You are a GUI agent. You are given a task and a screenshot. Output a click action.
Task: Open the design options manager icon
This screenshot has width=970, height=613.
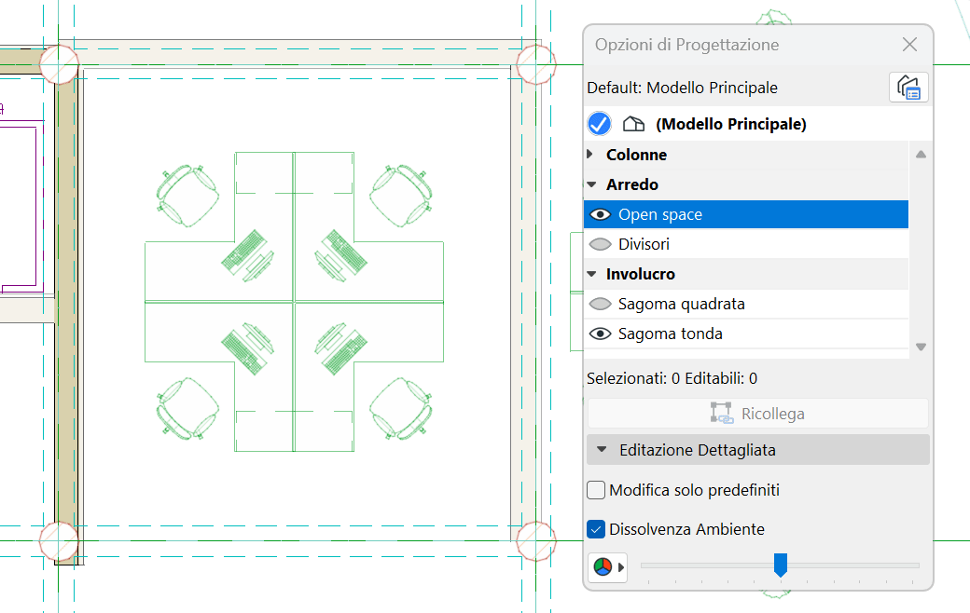(908, 88)
